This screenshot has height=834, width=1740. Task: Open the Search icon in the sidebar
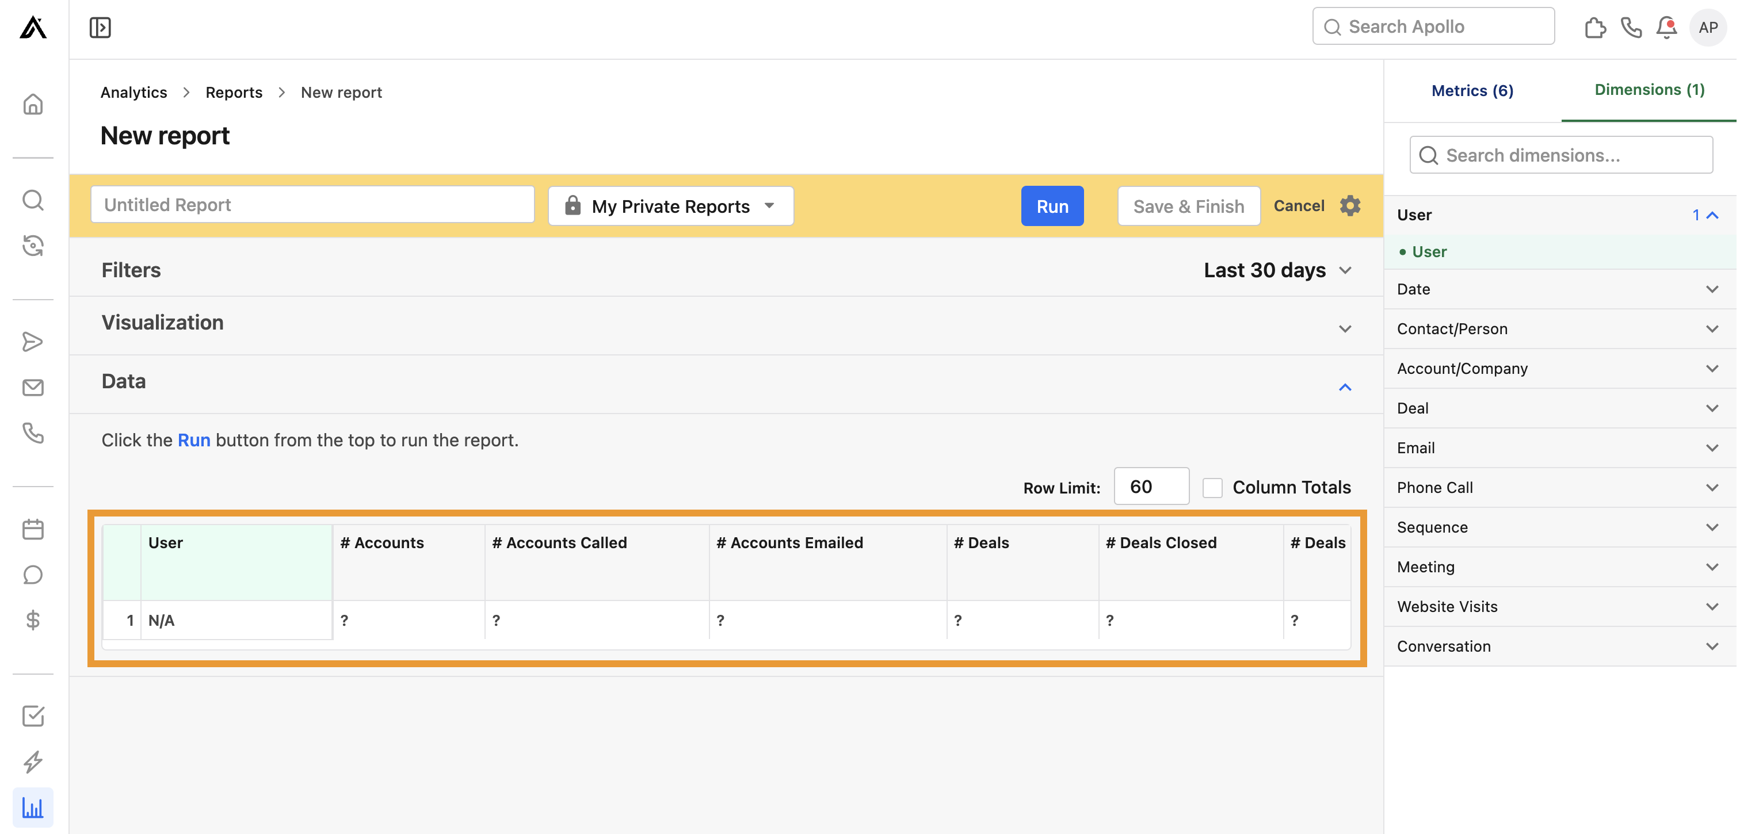click(x=32, y=200)
